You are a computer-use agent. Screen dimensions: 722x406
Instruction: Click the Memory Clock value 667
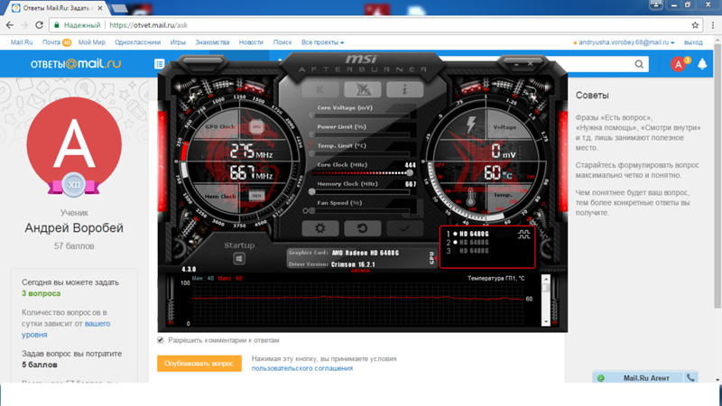tap(411, 184)
